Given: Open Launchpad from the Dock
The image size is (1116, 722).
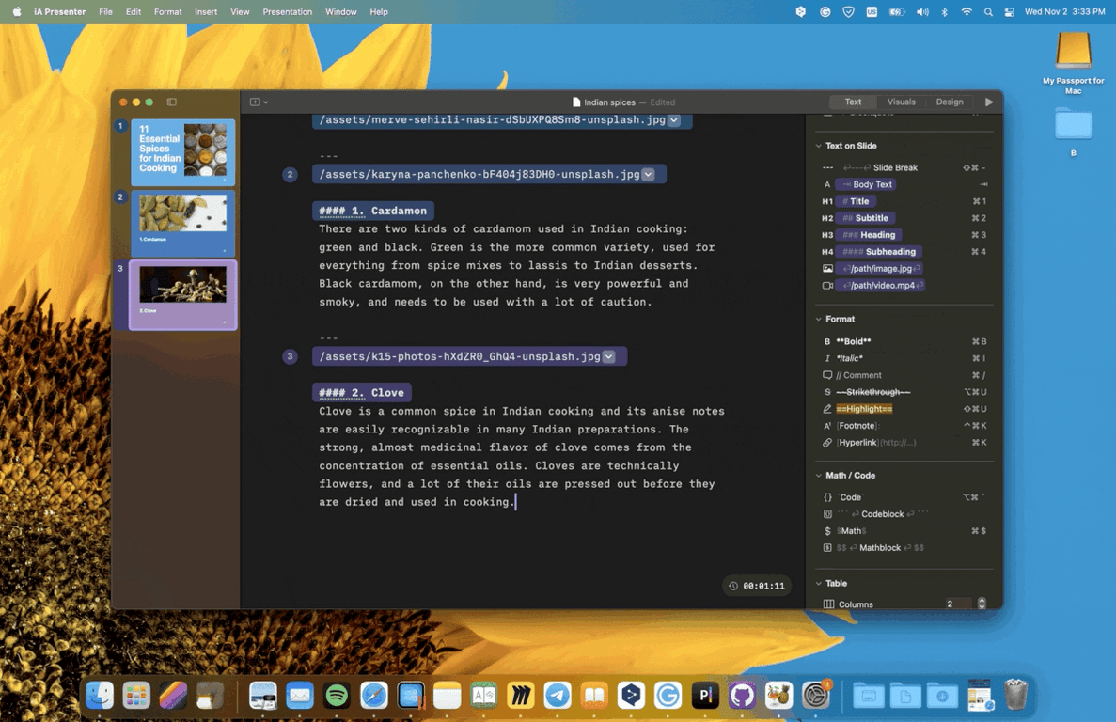Looking at the screenshot, I should coord(136,695).
